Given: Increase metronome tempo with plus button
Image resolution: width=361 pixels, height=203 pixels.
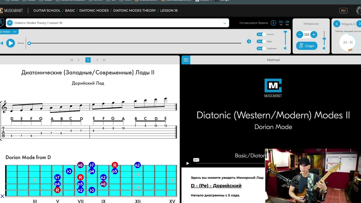Looking at the screenshot, I should coord(314,34).
